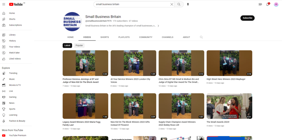282x140 pixels.
Task: Switch to the CHANNELS tab
Action: click(168, 37)
